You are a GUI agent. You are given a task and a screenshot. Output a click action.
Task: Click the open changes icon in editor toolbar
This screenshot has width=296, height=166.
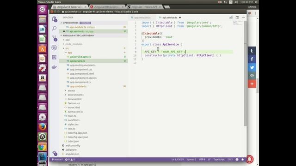coord(231,18)
